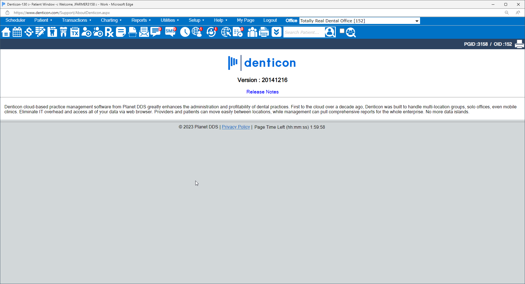Open the group of people icon
The image size is (525, 284).
(x=252, y=32)
